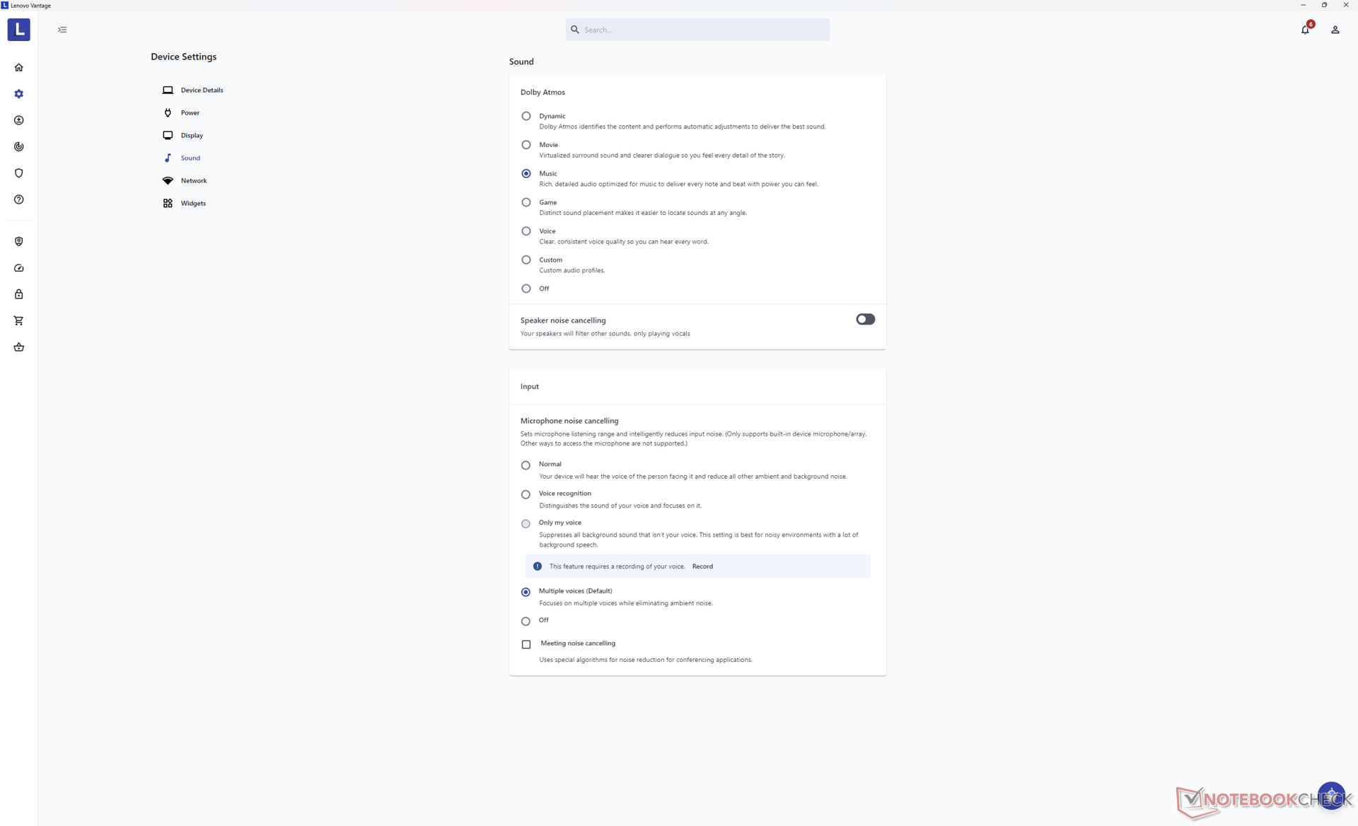This screenshot has height=826, width=1358.
Task: Enable Meeting noise cancelling checkbox
Action: pos(526,644)
